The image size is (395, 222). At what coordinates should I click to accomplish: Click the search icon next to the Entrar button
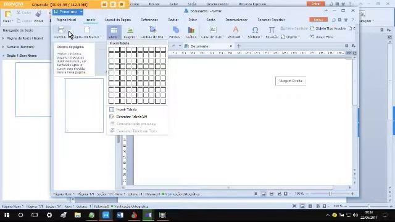333,20
